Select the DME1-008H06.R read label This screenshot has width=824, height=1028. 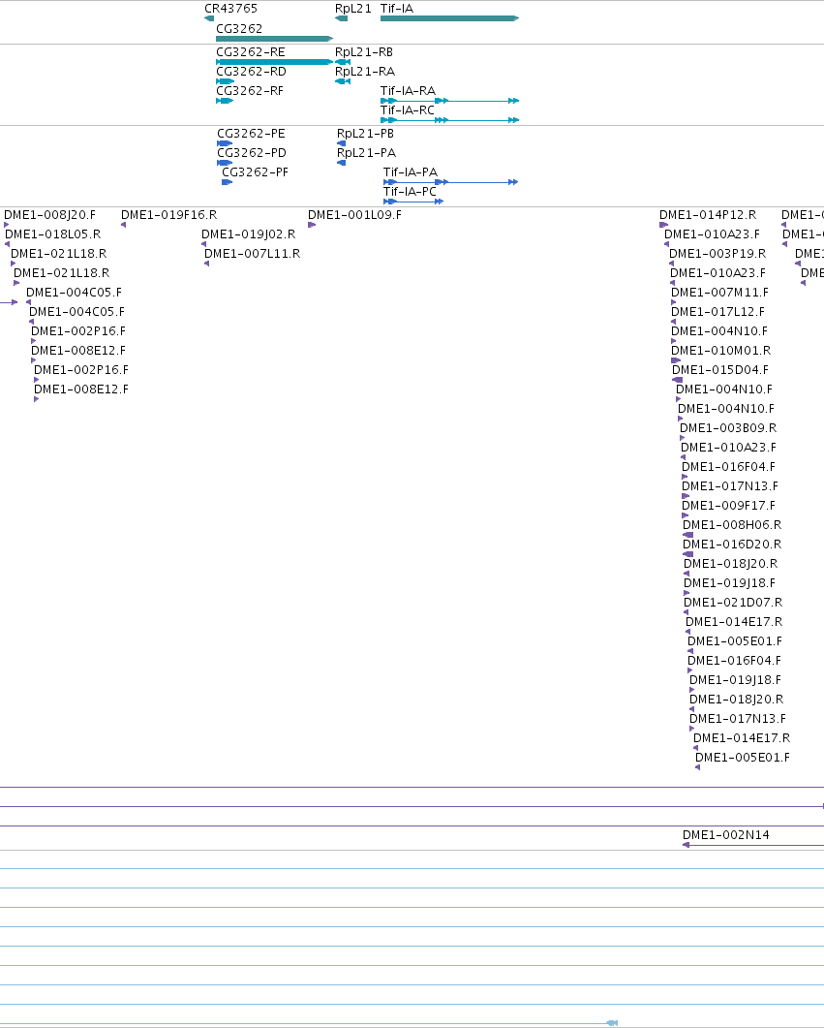click(732, 524)
